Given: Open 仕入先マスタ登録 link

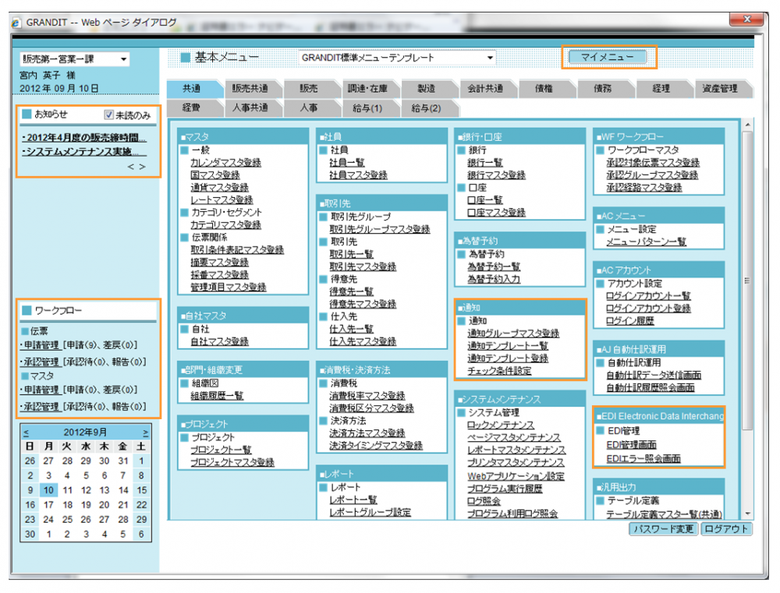Looking at the screenshot, I should [363, 341].
